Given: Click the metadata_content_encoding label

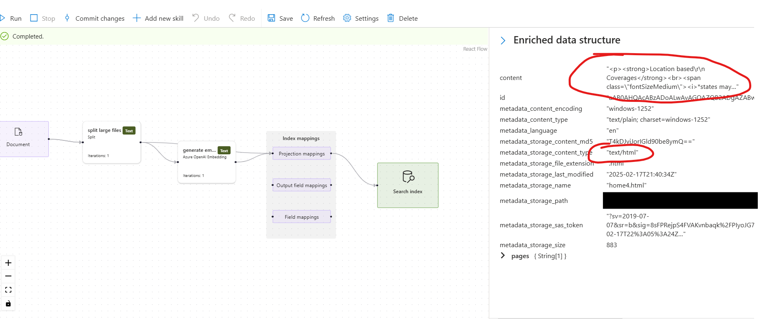Looking at the screenshot, I should (x=541, y=109).
